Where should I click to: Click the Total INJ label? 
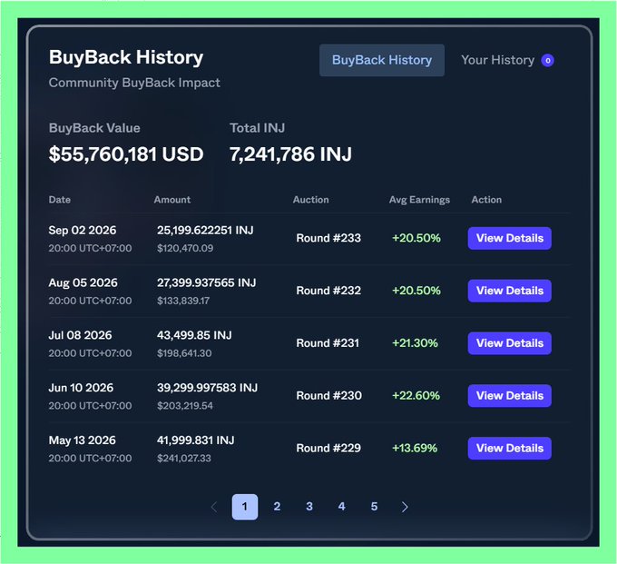click(258, 128)
